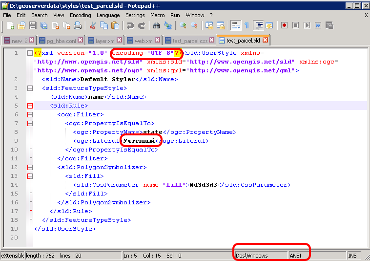The image size is (370, 261).
Task: Save the current recorded macro icon
Action: 329,25
